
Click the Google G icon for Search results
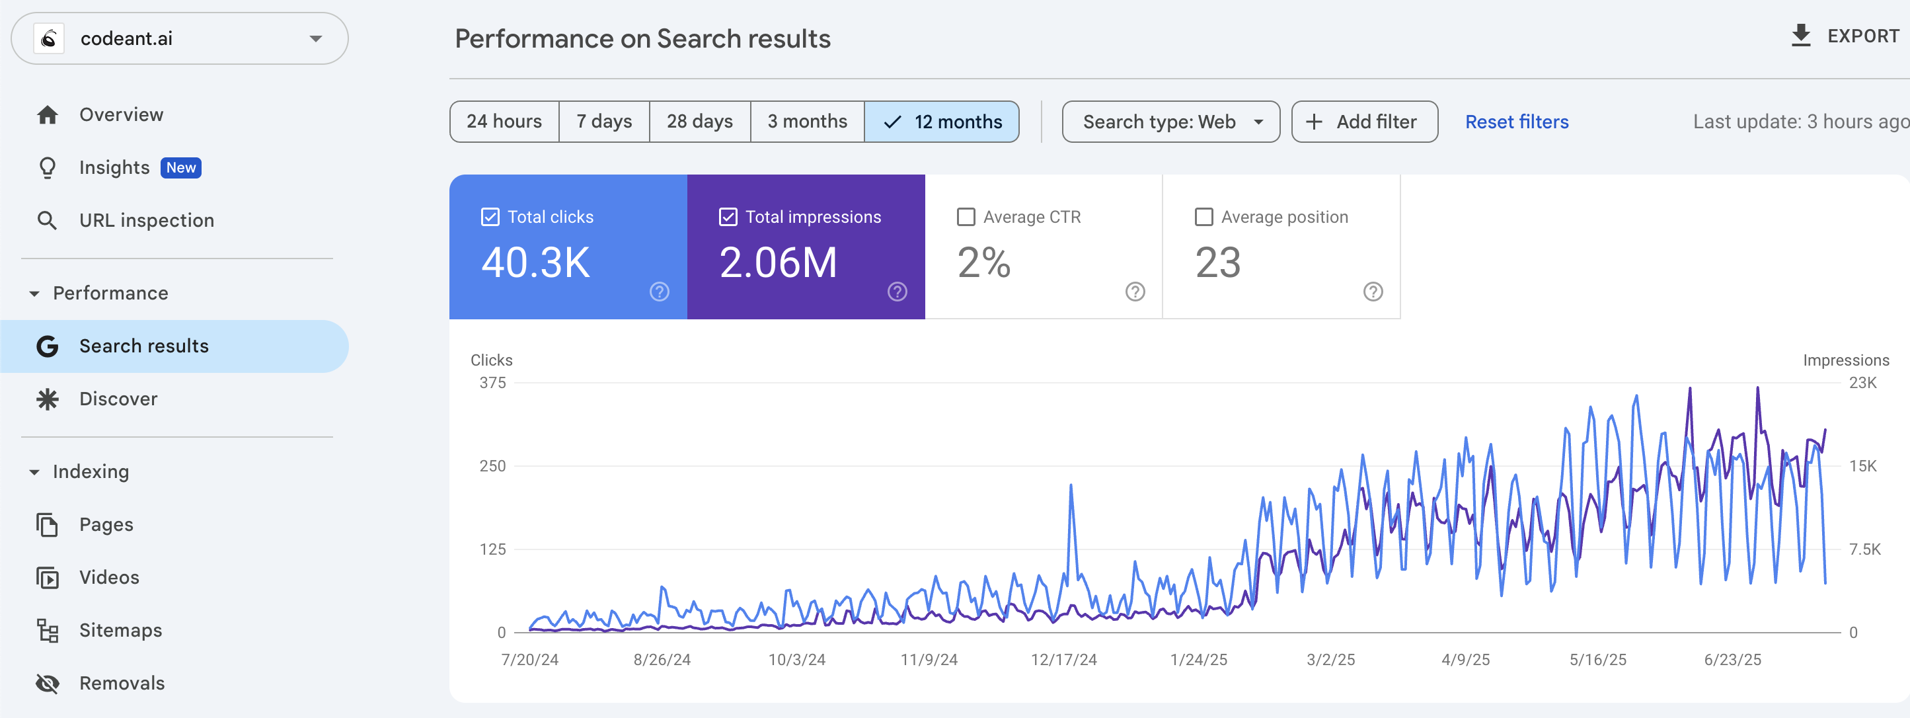[48, 346]
